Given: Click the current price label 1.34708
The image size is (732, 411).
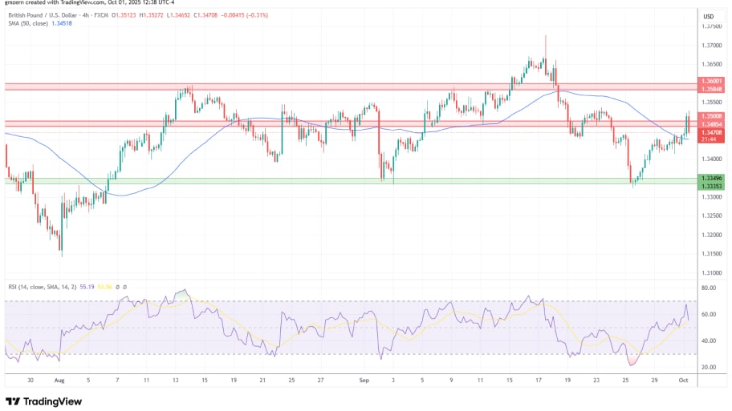Looking at the screenshot, I should point(711,131).
